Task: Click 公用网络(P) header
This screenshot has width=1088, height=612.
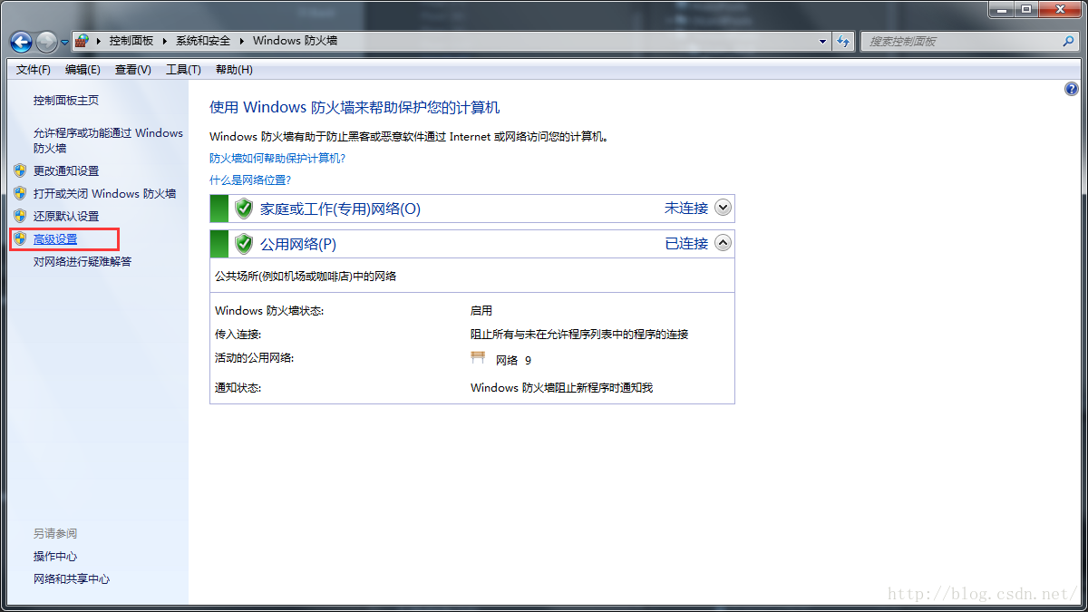Action: [298, 244]
